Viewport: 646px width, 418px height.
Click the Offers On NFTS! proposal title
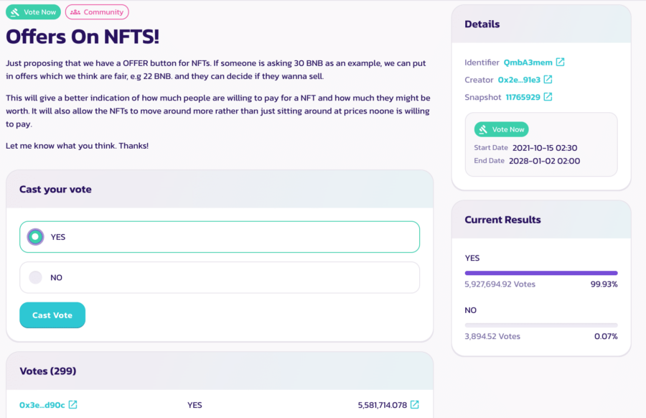click(x=83, y=37)
